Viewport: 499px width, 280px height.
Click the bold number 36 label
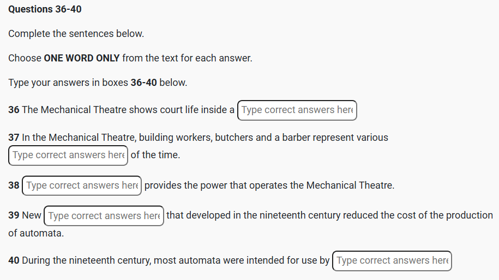point(14,110)
